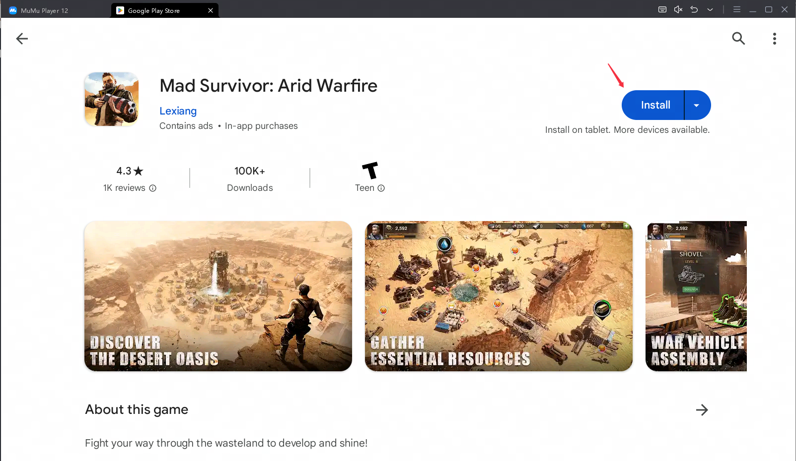Maximize the MuMu Player window
The width and height of the screenshot is (796, 461).
pos(769,9)
